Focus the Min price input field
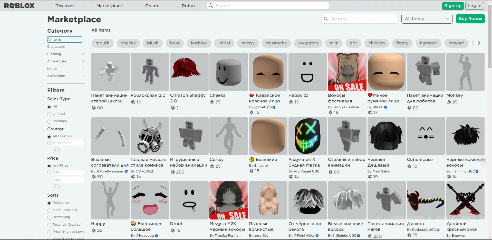The image size is (492, 240). (x=69, y=172)
